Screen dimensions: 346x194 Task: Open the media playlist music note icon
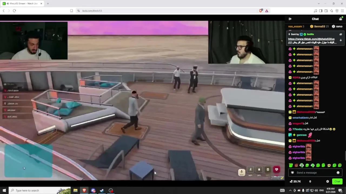pos(315,11)
